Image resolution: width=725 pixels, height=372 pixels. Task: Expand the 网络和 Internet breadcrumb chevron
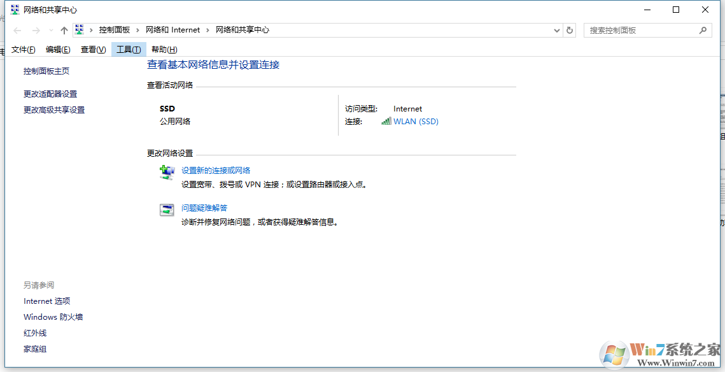(207, 29)
